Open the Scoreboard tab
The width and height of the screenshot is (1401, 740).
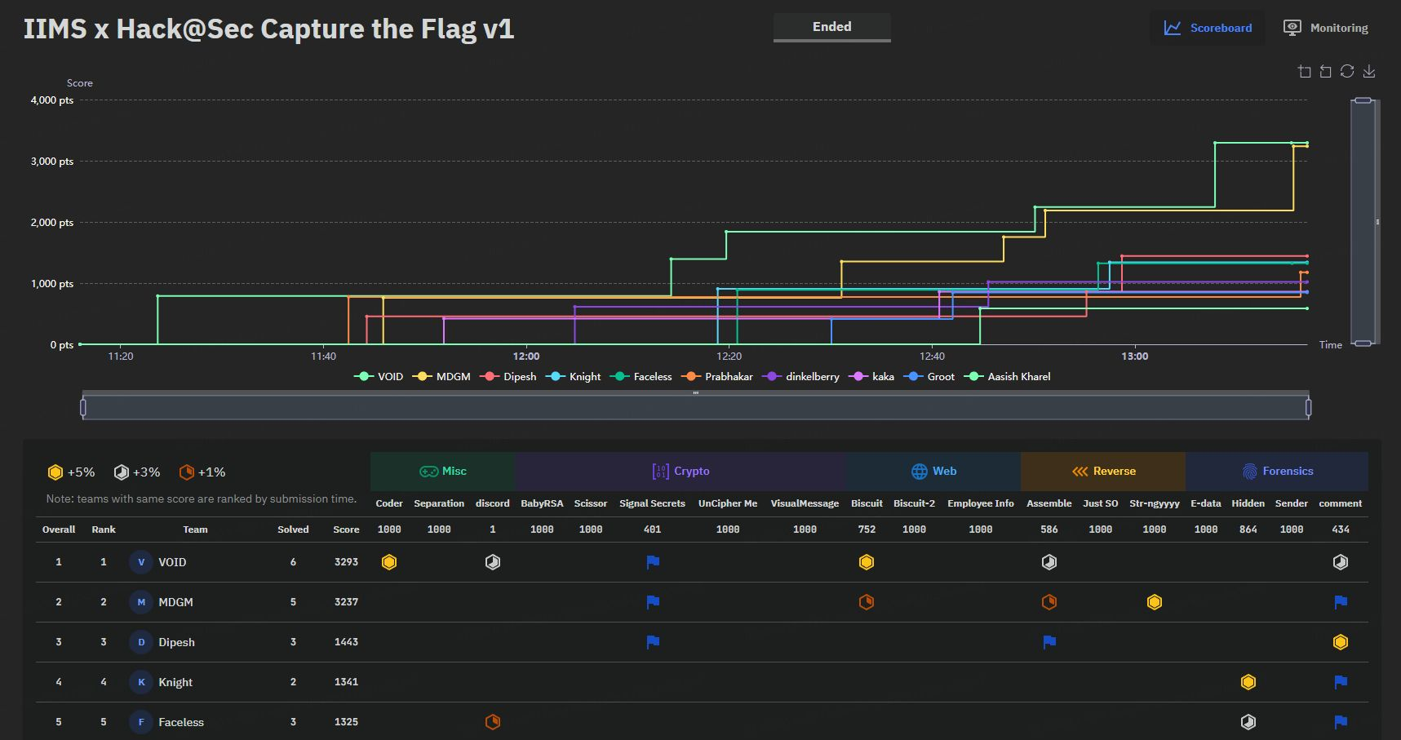point(1208,28)
